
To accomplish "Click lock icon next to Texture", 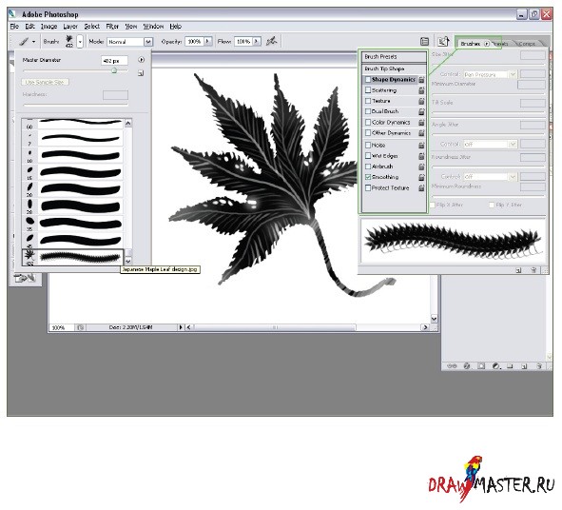I will 421,101.
